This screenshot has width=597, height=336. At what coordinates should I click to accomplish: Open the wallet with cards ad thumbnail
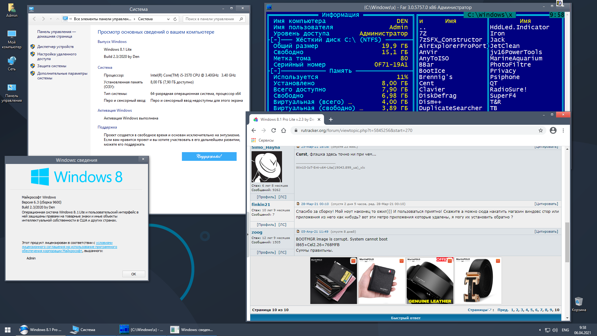coord(334,281)
